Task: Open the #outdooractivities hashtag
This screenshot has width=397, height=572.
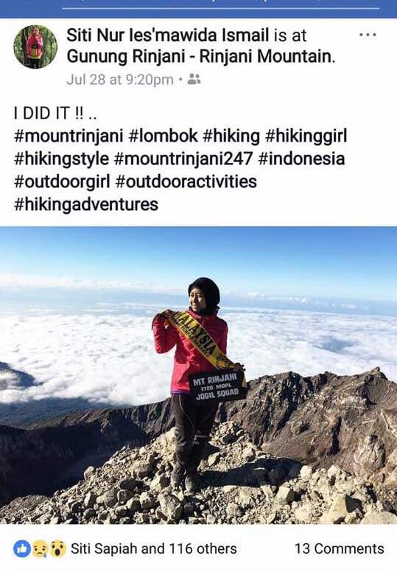Action: point(186,181)
